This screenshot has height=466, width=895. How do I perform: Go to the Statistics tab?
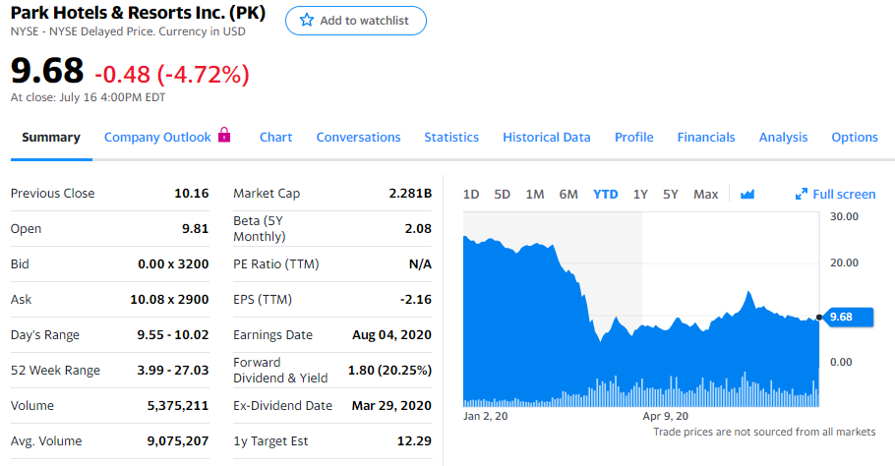click(451, 137)
